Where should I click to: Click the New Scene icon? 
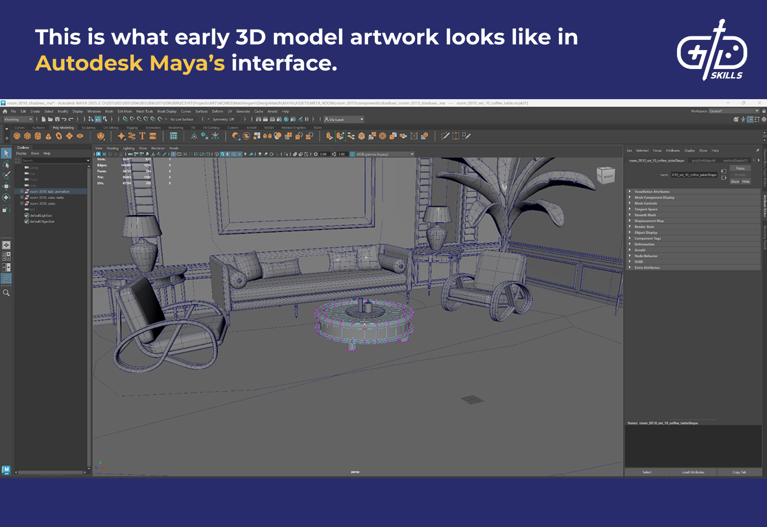tap(44, 119)
